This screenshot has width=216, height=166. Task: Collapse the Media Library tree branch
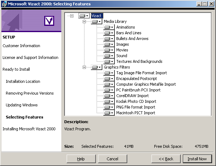click(84, 21)
